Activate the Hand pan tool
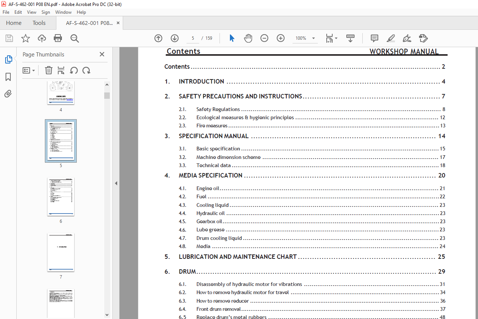Viewport: 478px width, 319px height. point(248,38)
